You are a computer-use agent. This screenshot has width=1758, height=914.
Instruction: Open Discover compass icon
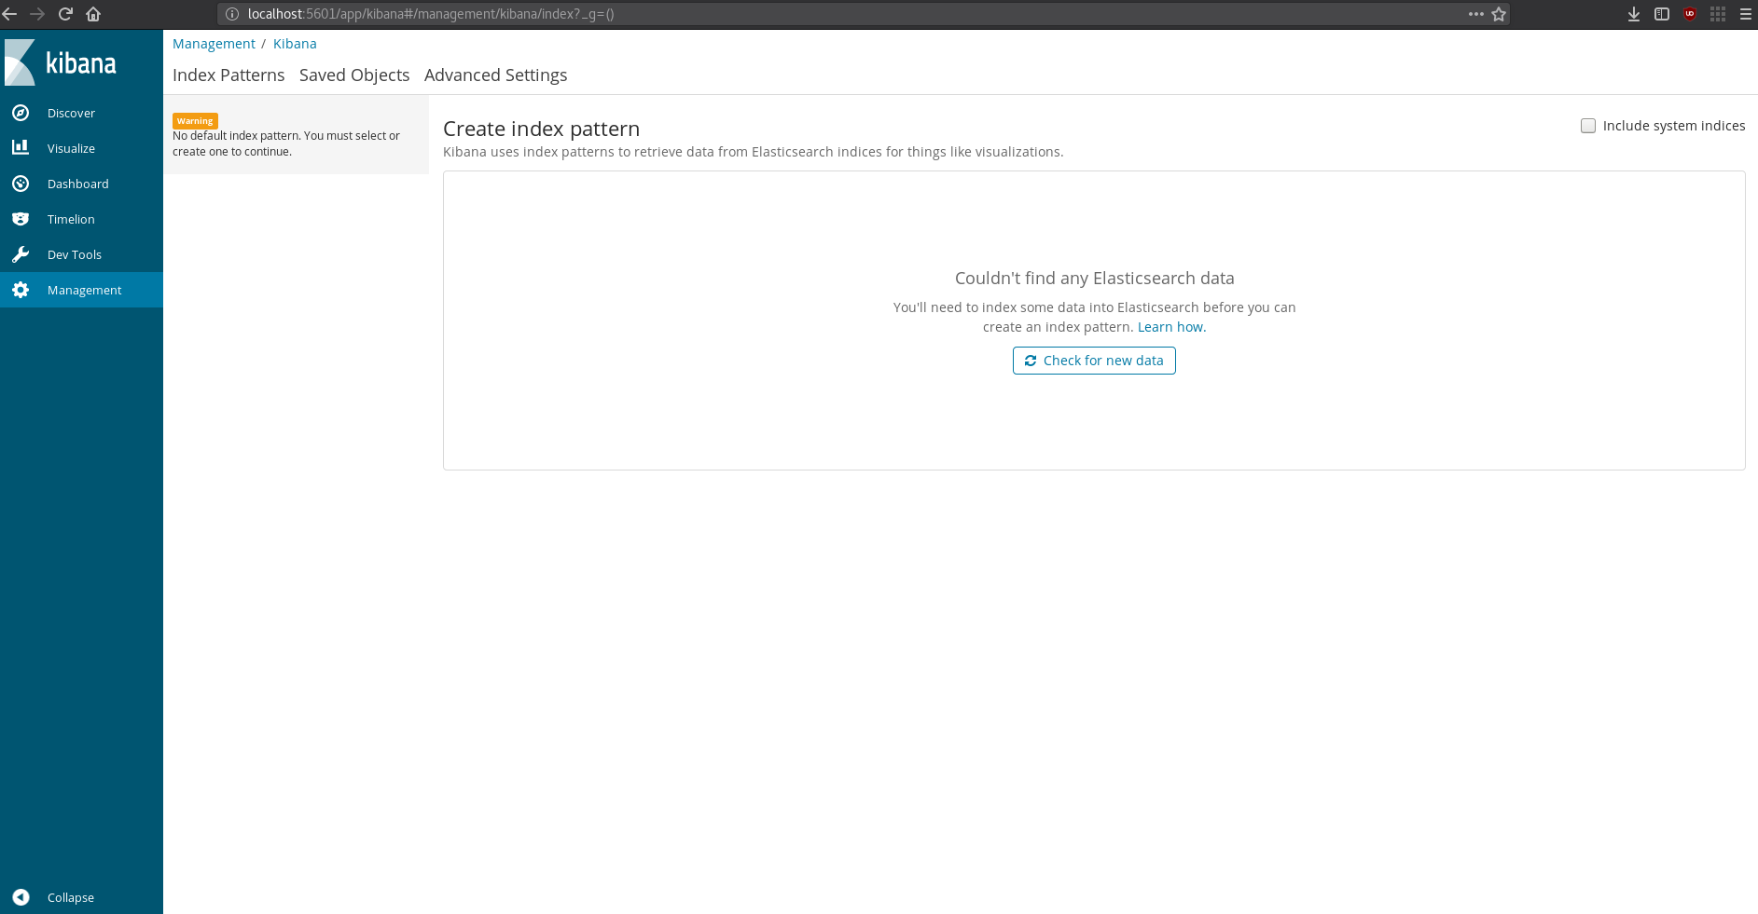(21, 113)
